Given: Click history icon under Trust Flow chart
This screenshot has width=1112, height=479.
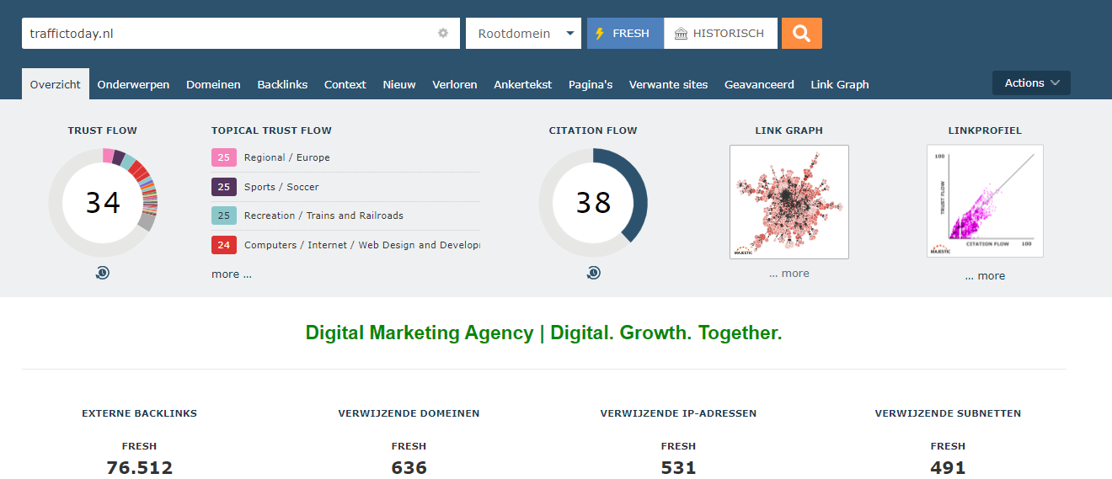Looking at the screenshot, I should coord(102,273).
